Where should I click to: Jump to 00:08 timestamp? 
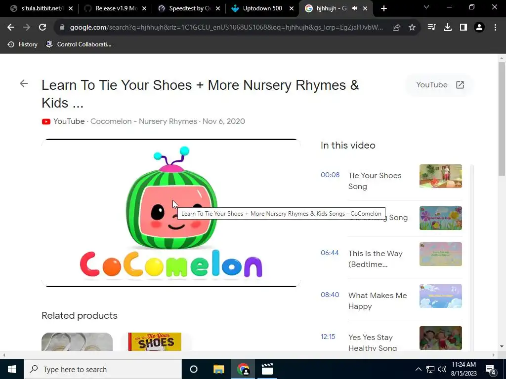point(330,175)
